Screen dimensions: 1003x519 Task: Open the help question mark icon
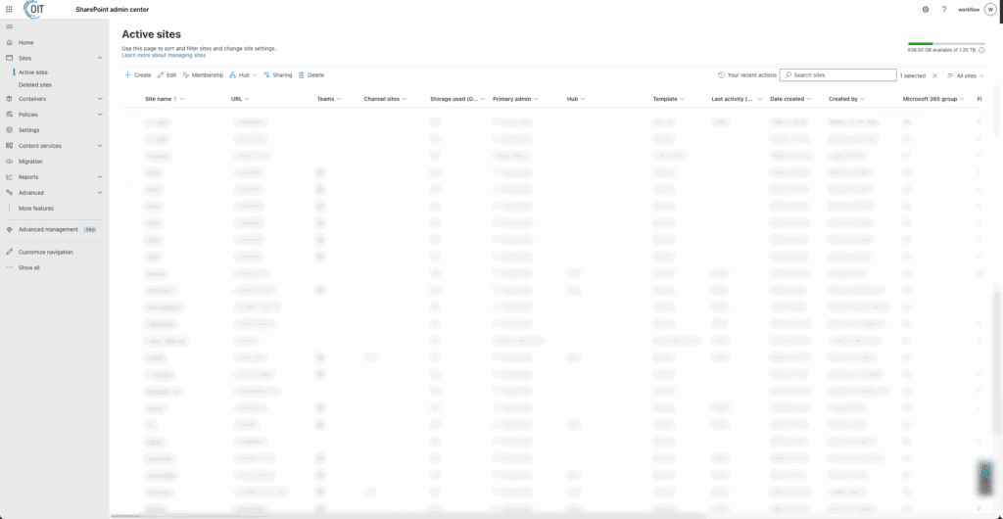pos(944,10)
